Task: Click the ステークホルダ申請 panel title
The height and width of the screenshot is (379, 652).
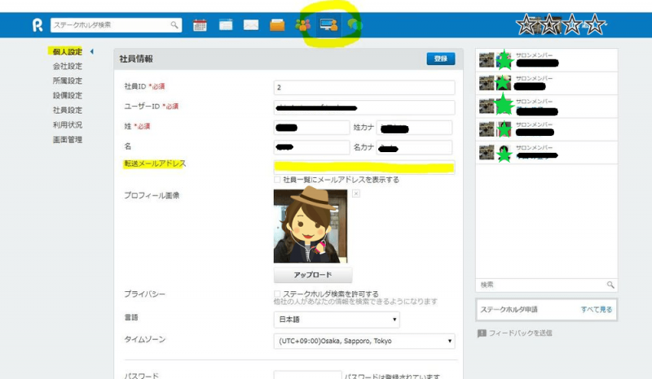Action: click(509, 309)
